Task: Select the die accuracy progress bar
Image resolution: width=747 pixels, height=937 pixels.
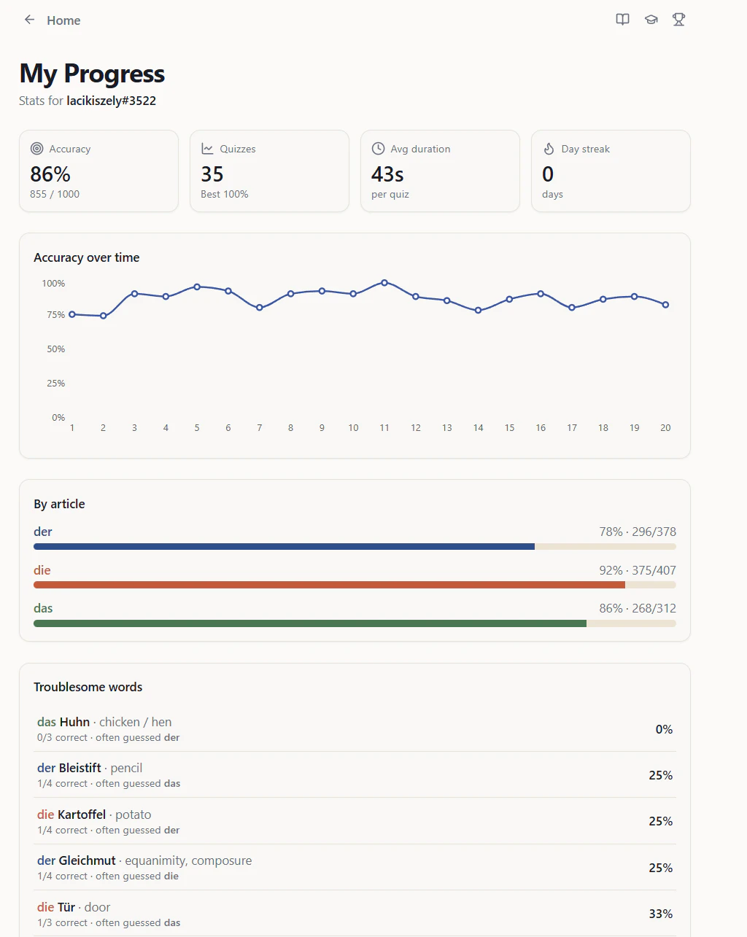Action: tap(355, 585)
